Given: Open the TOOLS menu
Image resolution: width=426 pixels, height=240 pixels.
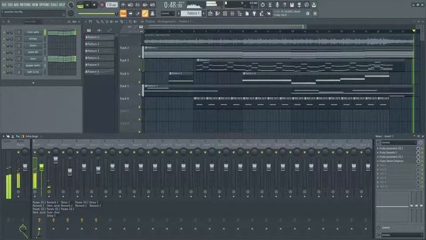Looking at the screenshot, I should point(54,5).
